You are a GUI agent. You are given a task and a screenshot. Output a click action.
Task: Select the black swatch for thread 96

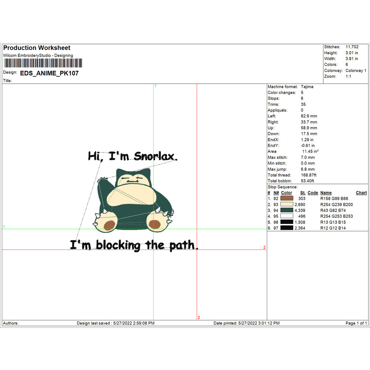click(x=287, y=222)
